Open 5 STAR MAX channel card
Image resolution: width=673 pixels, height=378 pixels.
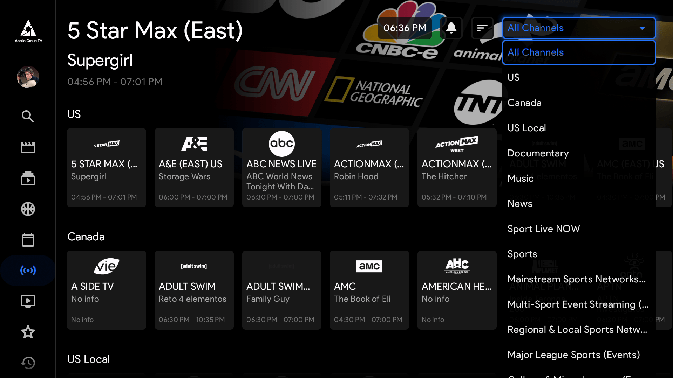click(x=107, y=168)
